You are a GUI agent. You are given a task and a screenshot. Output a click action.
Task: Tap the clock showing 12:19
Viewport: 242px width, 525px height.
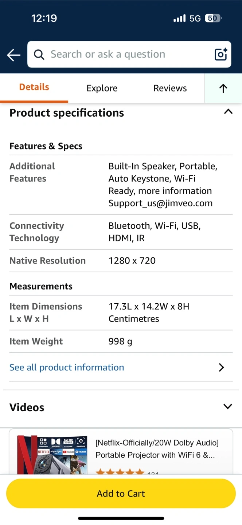44,18
